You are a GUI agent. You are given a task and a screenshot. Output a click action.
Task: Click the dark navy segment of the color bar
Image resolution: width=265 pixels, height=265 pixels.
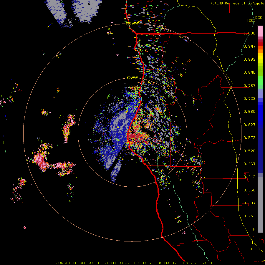pos(260,150)
